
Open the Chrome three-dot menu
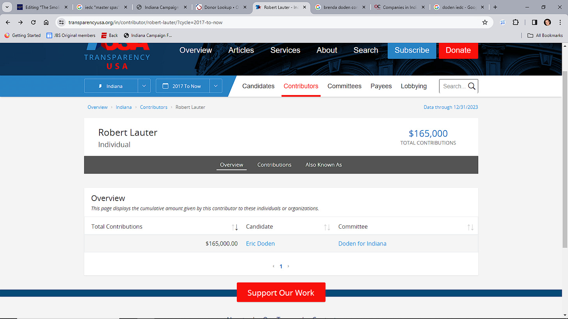click(x=560, y=22)
